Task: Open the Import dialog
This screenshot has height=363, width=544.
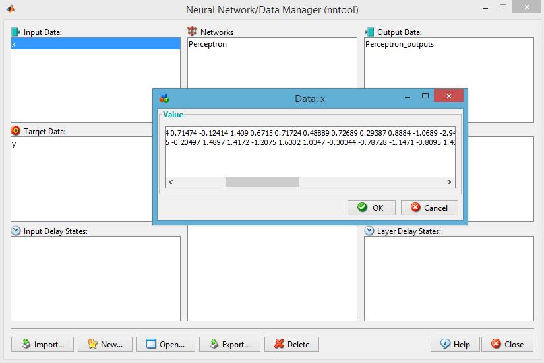Action: [42, 344]
